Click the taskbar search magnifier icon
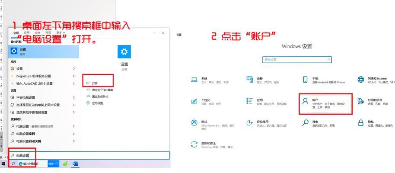This screenshot has height=173, width=395. tap(13, 164)
